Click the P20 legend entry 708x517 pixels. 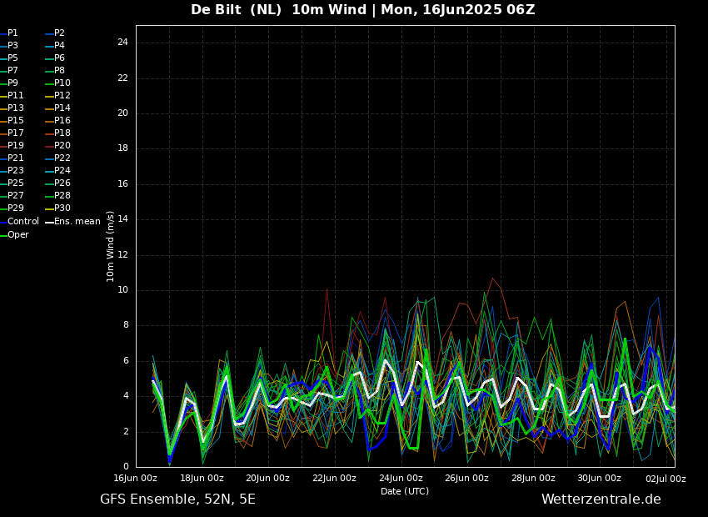[62, 146]
